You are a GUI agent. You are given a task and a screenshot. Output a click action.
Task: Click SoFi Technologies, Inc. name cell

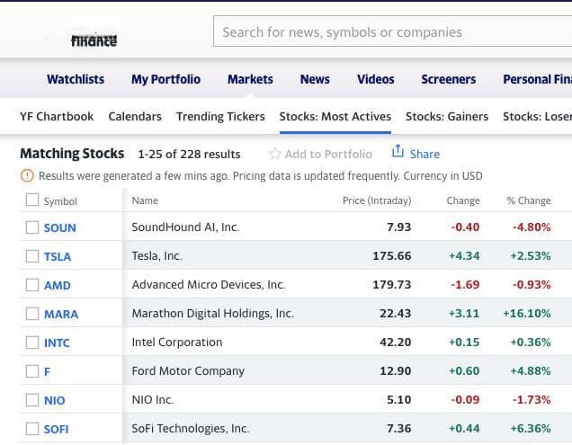point(191,429)
